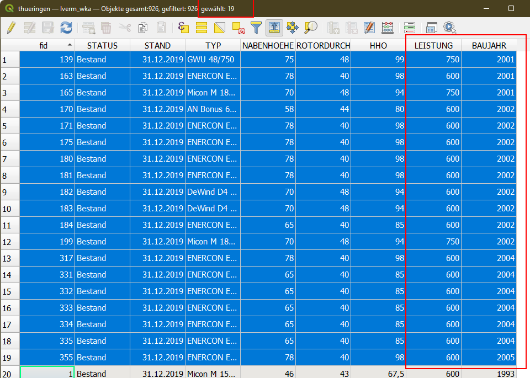Viewport: 530px width, 378px height.
Task: Sort table by the fid column header
Action: 47,45
